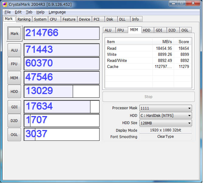
Task: Run the GDI benchmark button
Action: [x=14, y=107]
